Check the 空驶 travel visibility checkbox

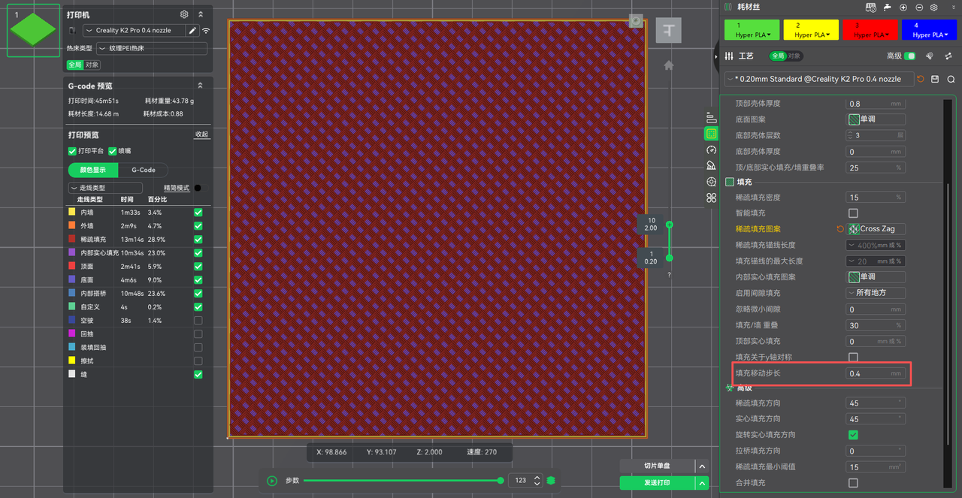click(x=198, y=321)
